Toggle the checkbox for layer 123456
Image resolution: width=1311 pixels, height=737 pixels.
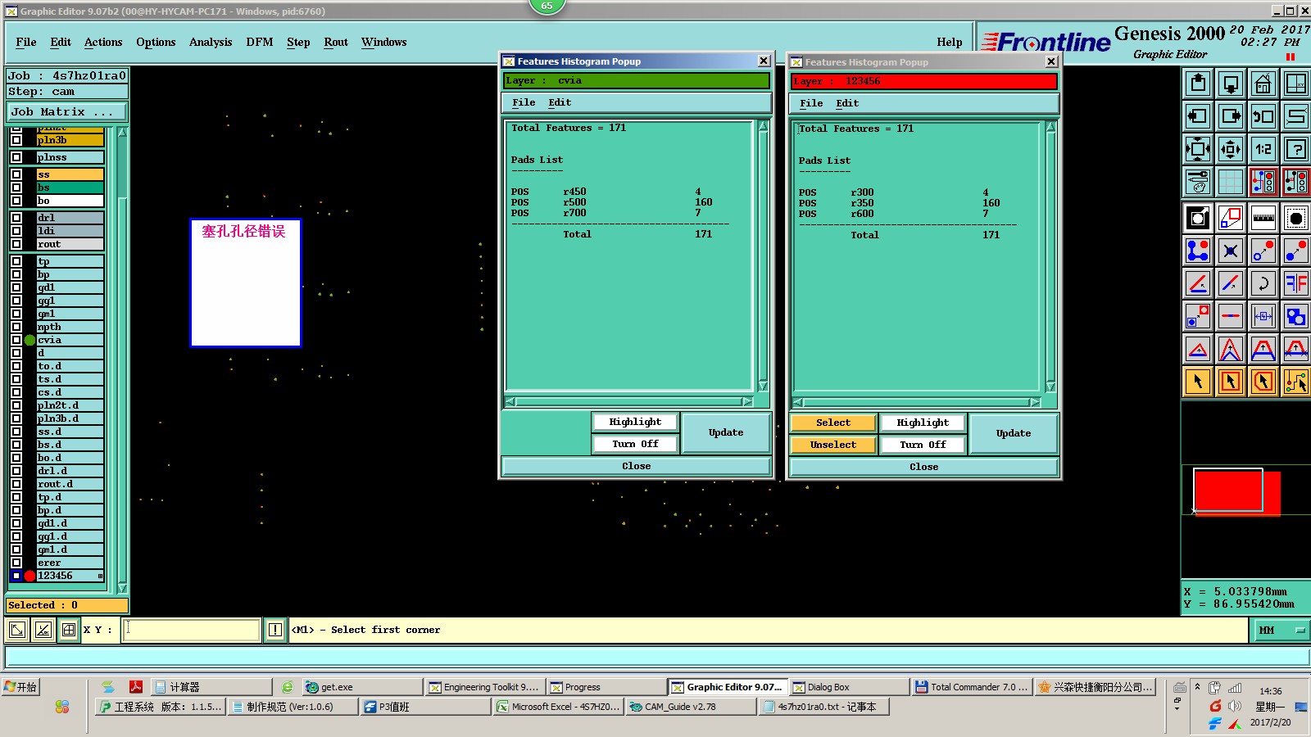16,576
